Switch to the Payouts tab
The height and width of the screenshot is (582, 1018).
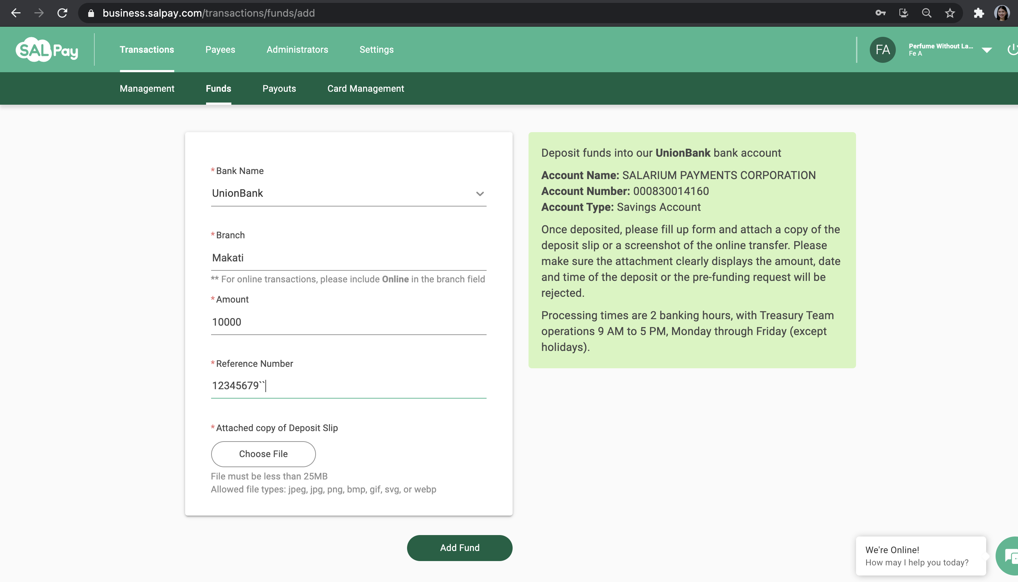coord(279,88)
